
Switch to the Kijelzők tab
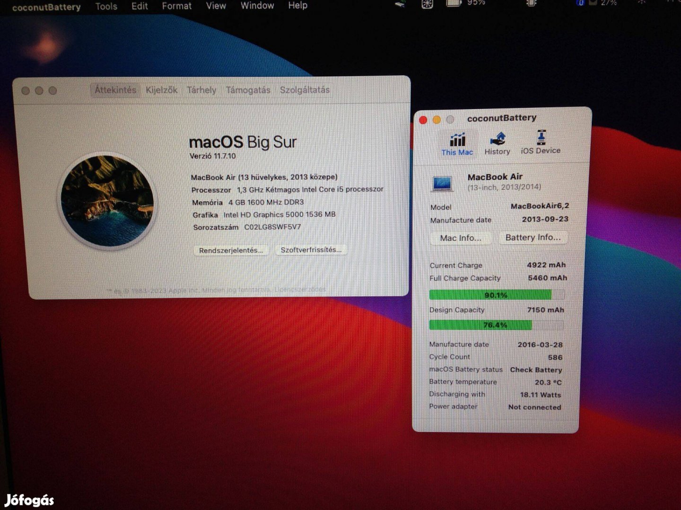(x=162, y=90)
